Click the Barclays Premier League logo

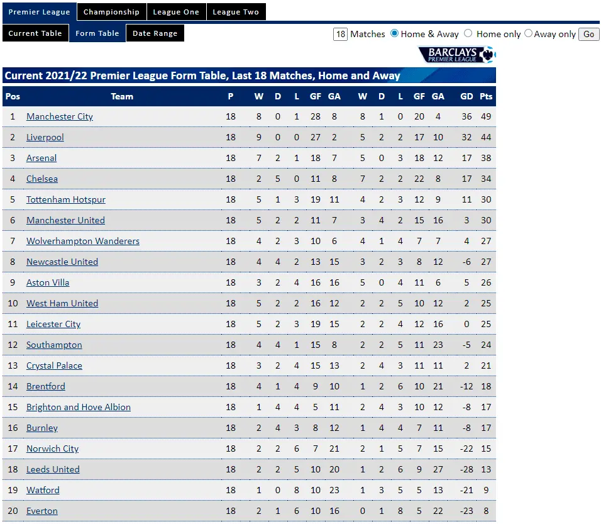pyautogui.click(x=457, y=55)
